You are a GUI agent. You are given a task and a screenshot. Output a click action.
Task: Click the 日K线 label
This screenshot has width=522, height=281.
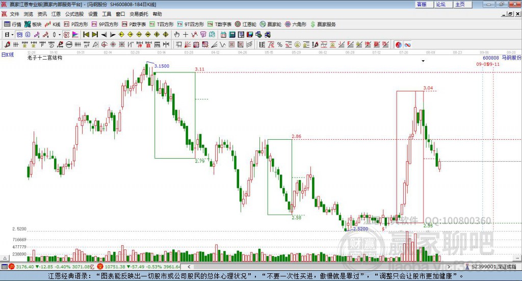(8, 55)
